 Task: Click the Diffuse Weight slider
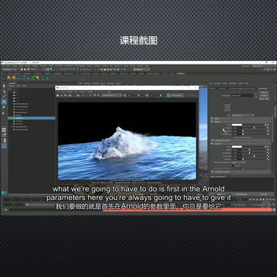(254, 128)
